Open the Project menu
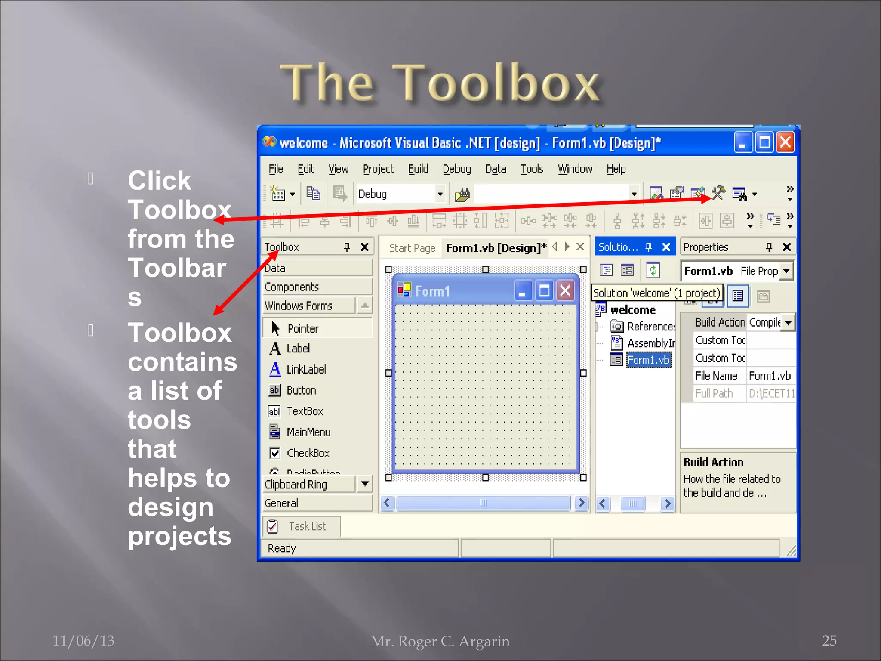Image resolution: width=881 pixels, height=661 pixels. click(378, 169)
